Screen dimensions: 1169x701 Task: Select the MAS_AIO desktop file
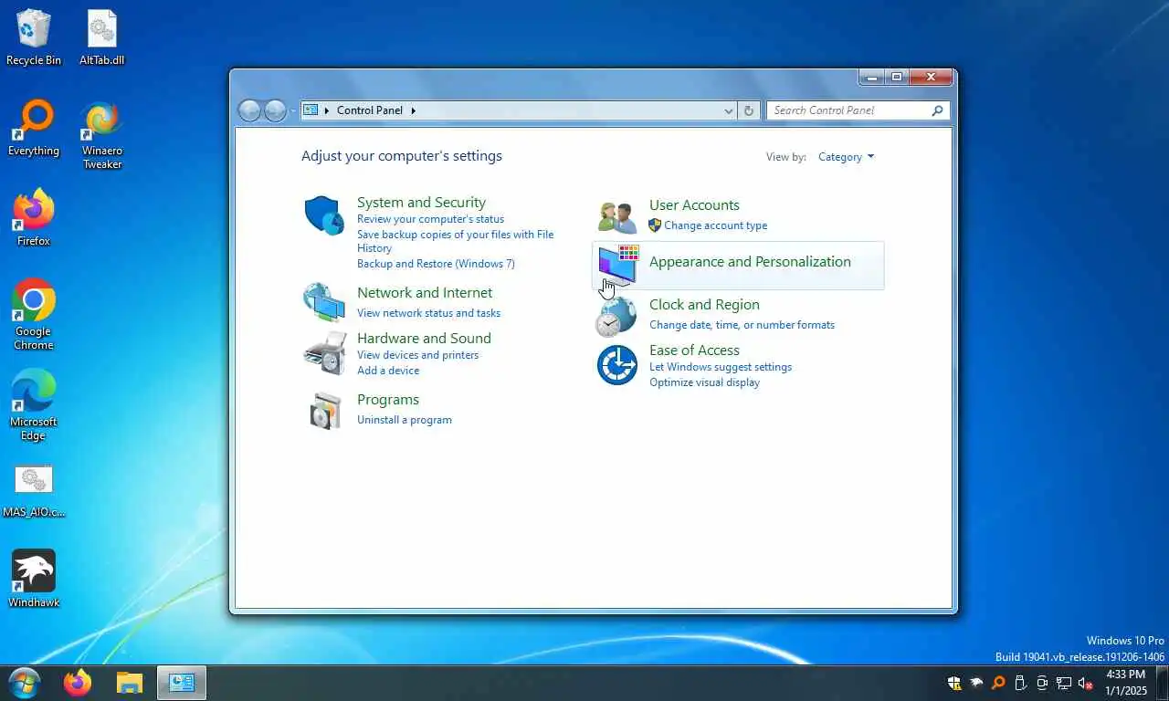coord(34,490)
